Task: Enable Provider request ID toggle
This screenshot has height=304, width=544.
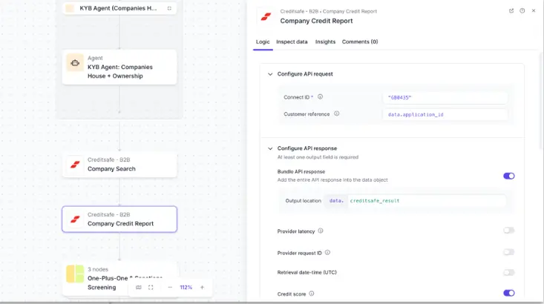Action: pyautogui.click(x=509, y=252)
